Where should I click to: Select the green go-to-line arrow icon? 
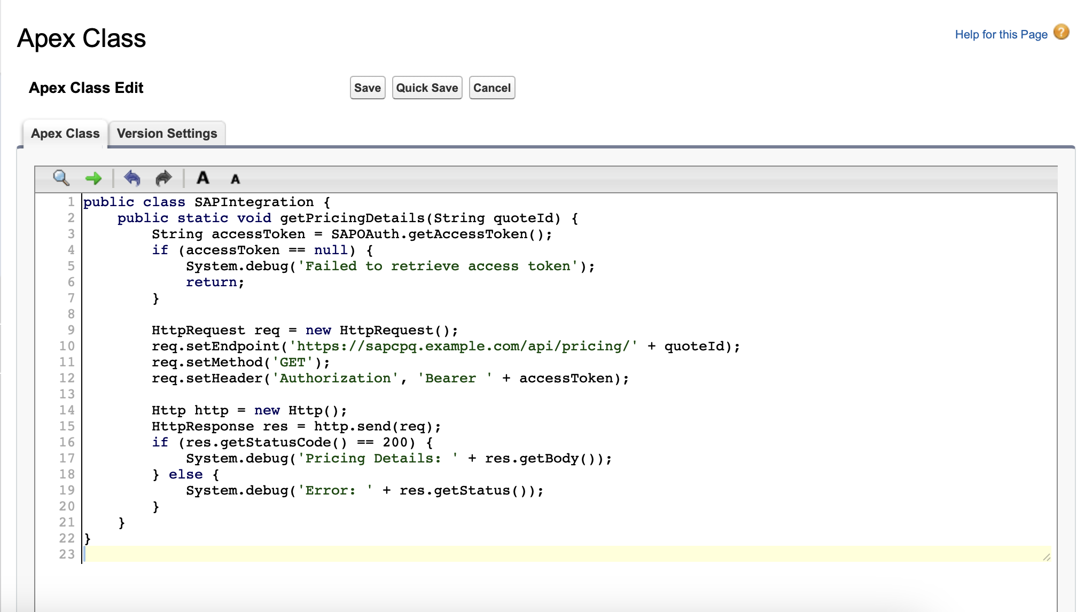point(93,178)
